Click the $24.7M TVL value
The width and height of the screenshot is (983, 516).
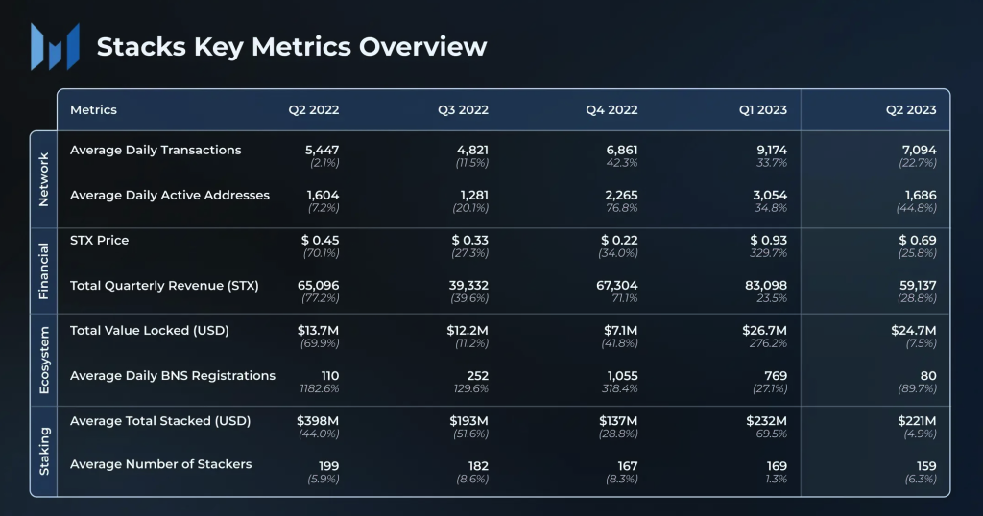click(x=914, y=331)
